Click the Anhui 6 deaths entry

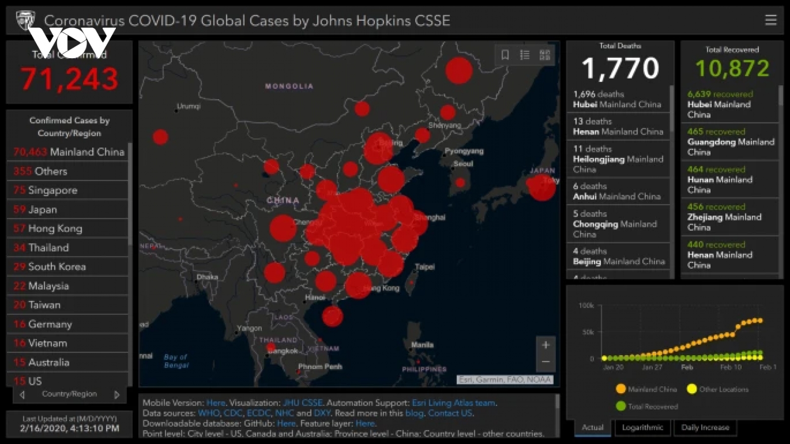618,191
